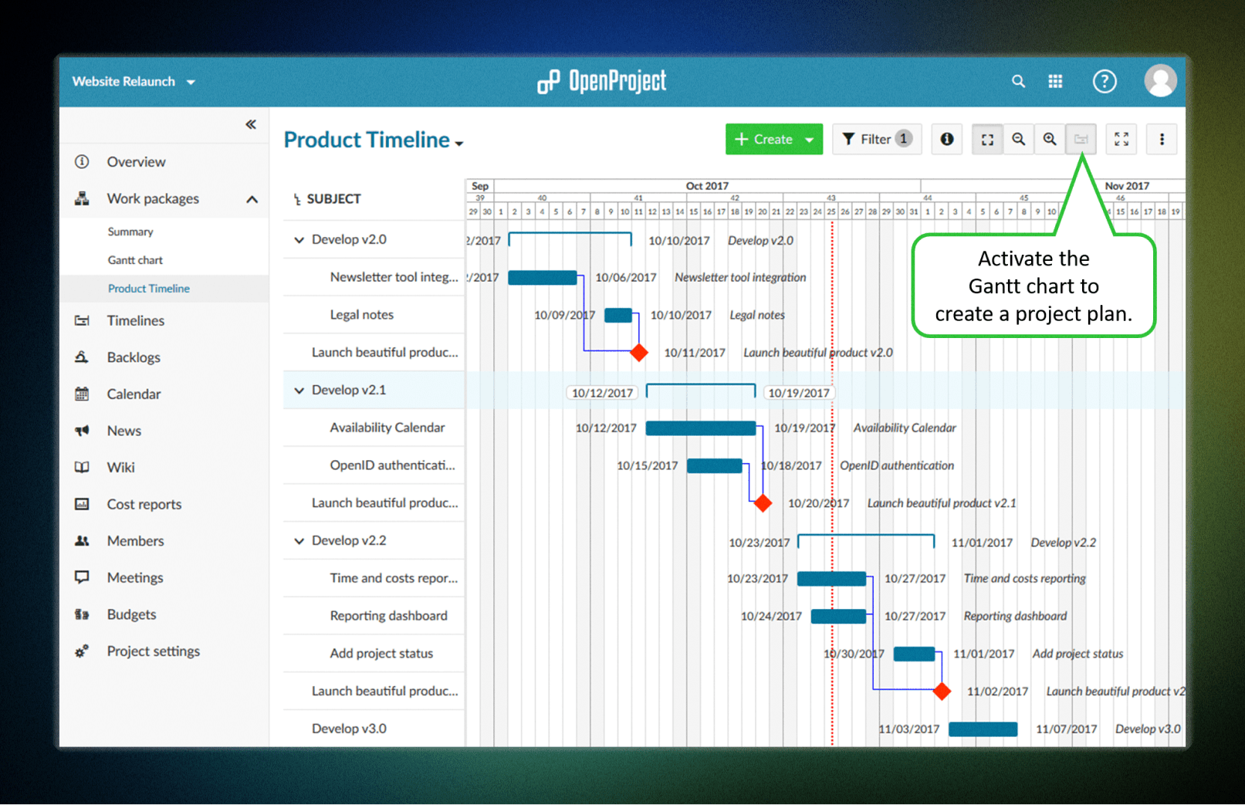This screenshot has height=805, width=1245.
Task: Open the three-dot more menu
Action: (1162, 139)
